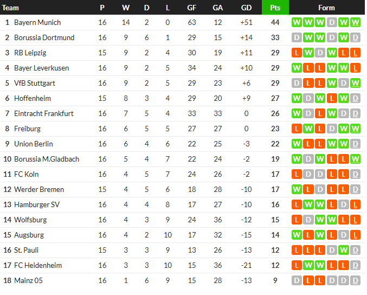Image resolution: width=367 pixels, height=295 pixels.
Task: Click Borussia Dortmund's leftmost D form badge
Action: pos(296,38)
